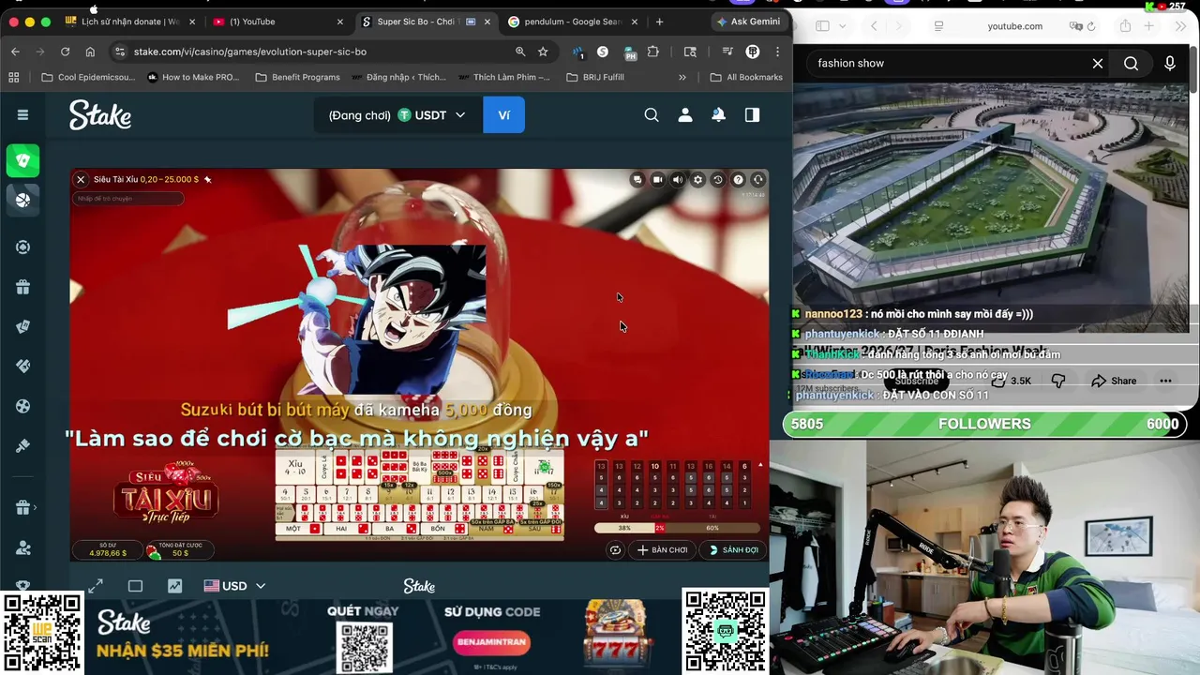The image size is (1200, 675).
Task: Open Chrome three-dot menu
Action: [777, 52]
